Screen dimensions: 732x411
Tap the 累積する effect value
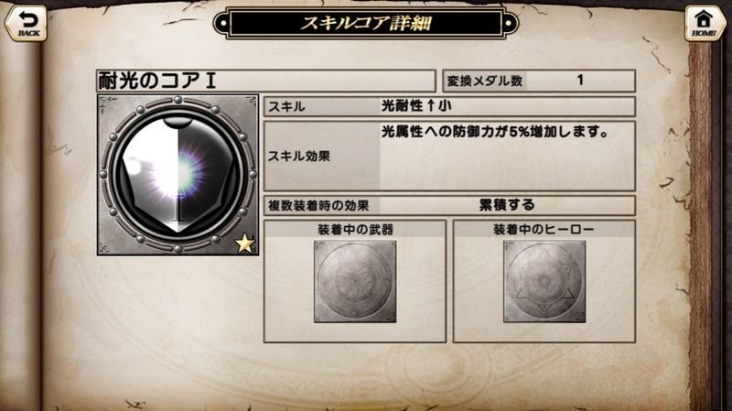(507, 205)
